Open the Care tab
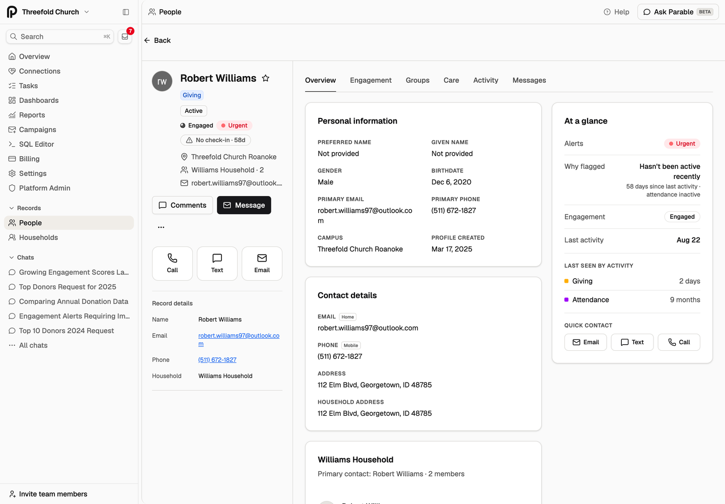725x504 pixels. (451, 80)
